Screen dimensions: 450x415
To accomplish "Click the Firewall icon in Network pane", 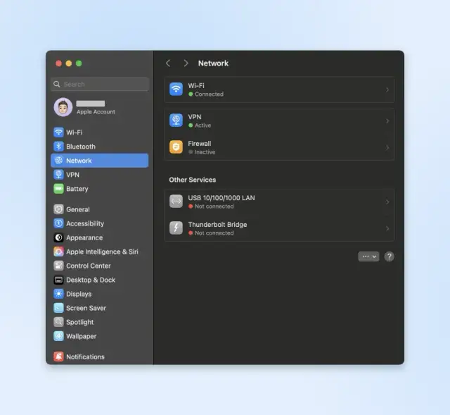I will [x=176, y=147].
